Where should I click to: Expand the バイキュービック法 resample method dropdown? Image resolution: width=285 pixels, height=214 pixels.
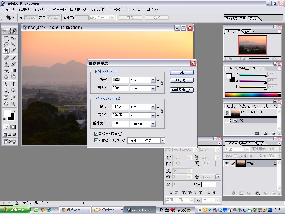point(163,140)
